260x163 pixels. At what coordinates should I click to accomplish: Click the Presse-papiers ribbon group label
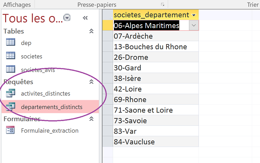pyautogui.click(x=97, y=5)
